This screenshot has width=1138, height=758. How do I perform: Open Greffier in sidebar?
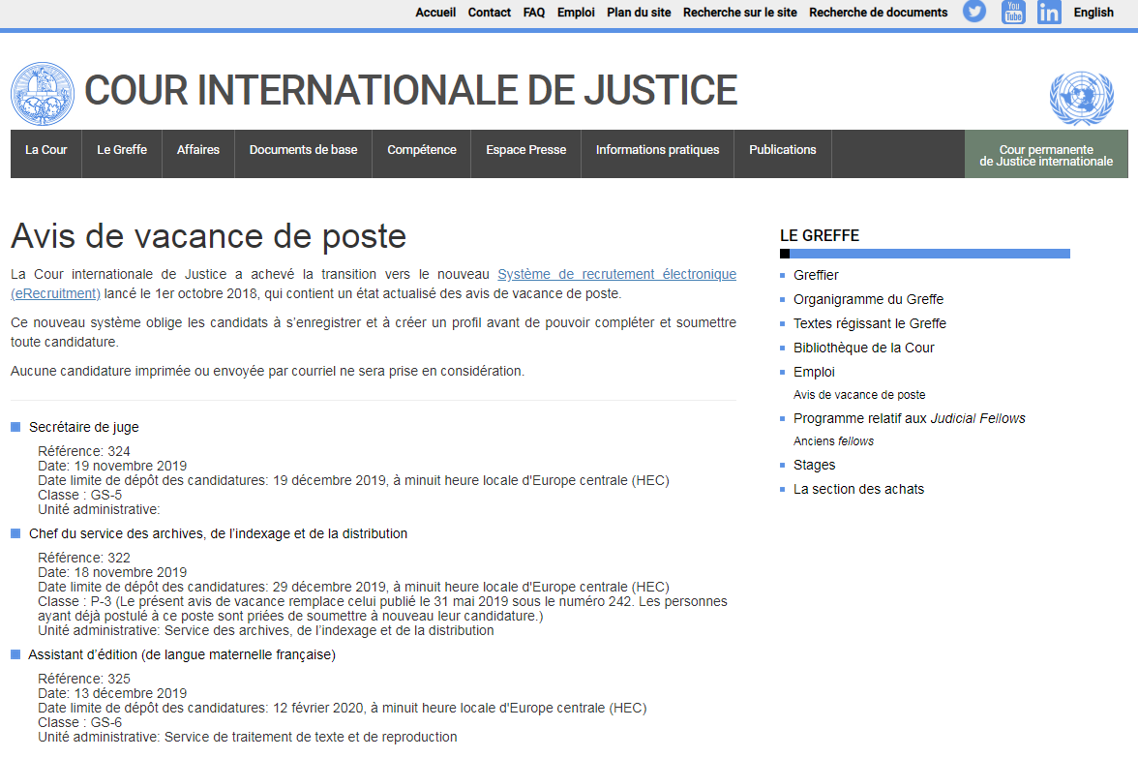(816, 275)
